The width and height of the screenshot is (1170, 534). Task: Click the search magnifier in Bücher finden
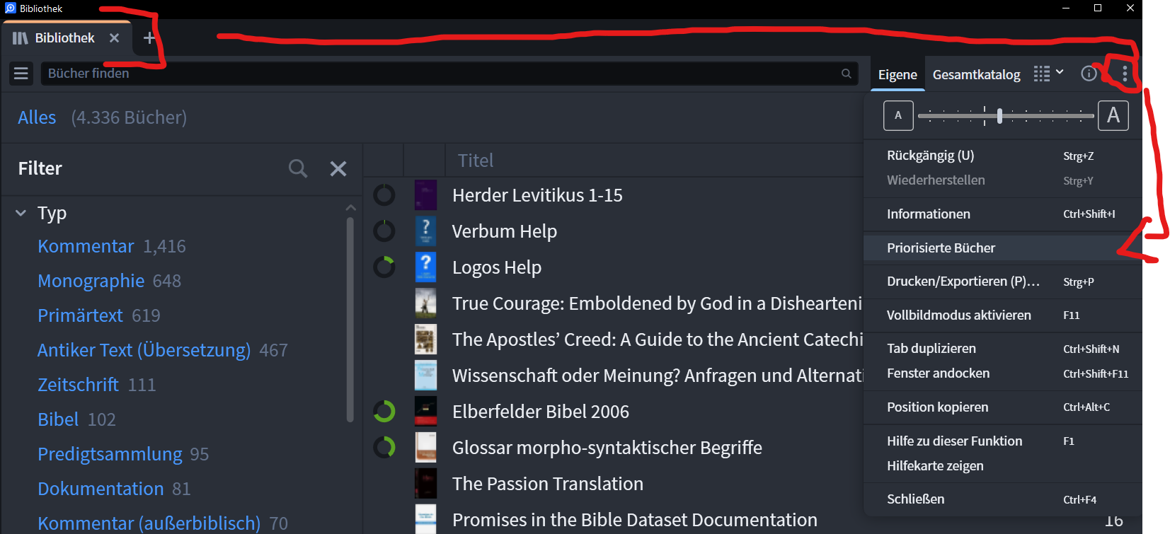tap(846, 74)
